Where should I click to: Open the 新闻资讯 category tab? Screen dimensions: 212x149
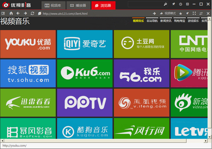pos(166,20)
